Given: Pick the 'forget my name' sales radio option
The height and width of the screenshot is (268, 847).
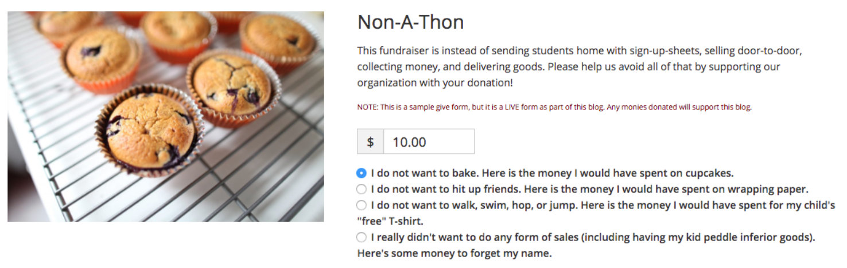Looking at the screenshot, I should (362, 237).
